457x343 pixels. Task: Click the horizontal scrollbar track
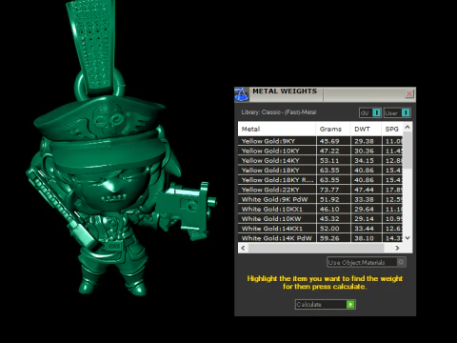click(x=316, y=248)
